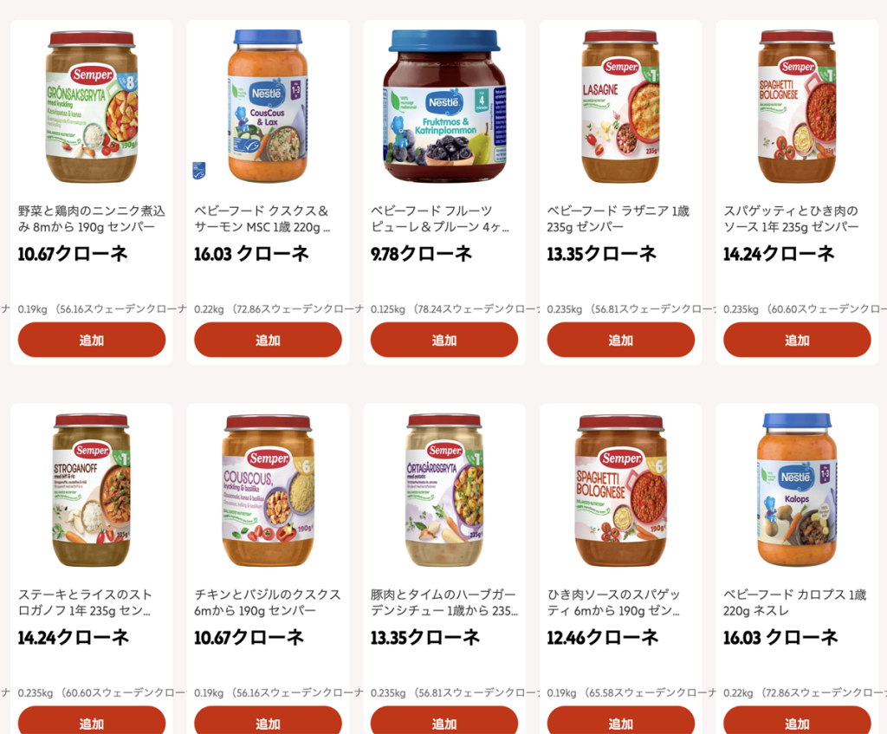Open the Semper Grönsaksgryta jar image
The image size is (887, 734).
[x=92, y=107]
